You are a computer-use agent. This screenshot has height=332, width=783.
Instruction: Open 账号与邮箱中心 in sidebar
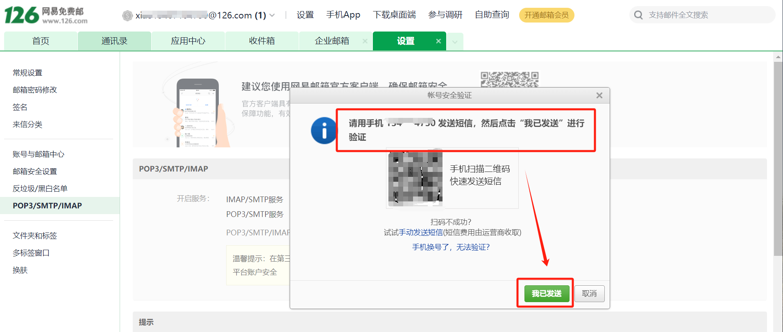pyautogui.click(x=39, y=154)
